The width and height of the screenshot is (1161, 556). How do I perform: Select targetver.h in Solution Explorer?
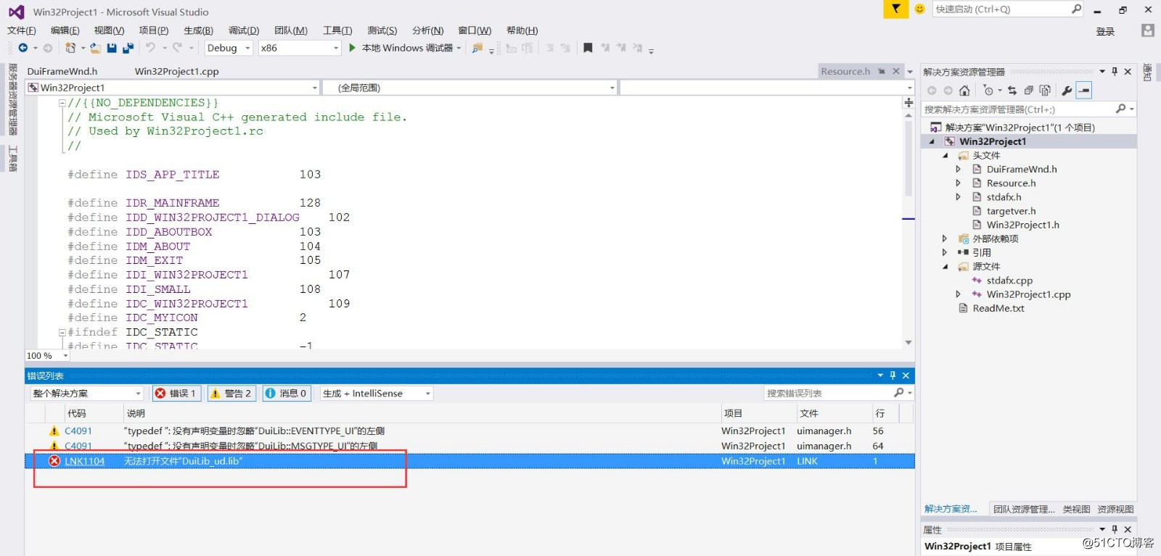pos(1012,211)
